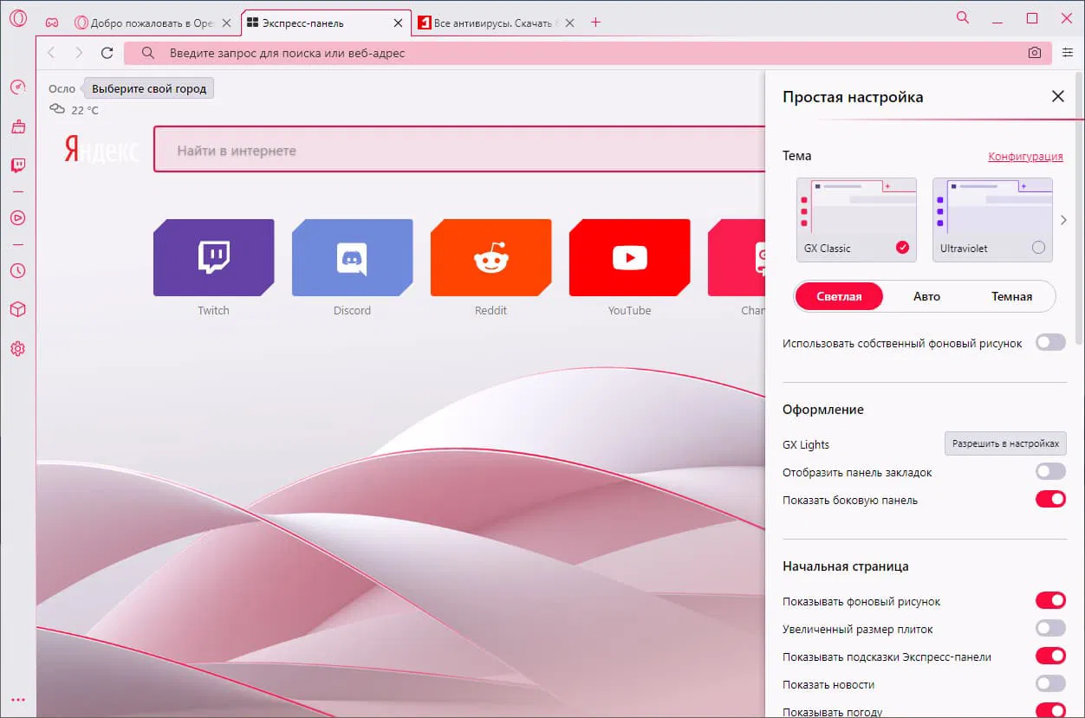Switch to Все антивирусы tab

498,23
